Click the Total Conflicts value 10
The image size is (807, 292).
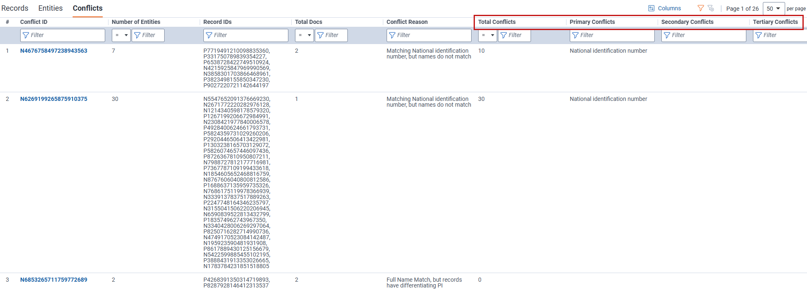pos(481,51)
